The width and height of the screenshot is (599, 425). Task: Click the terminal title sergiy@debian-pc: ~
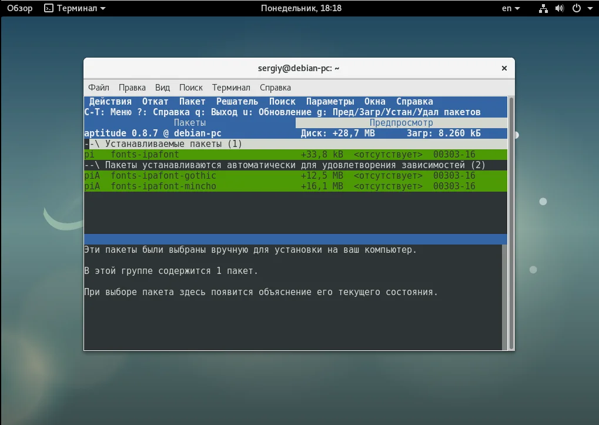point(299,68)
